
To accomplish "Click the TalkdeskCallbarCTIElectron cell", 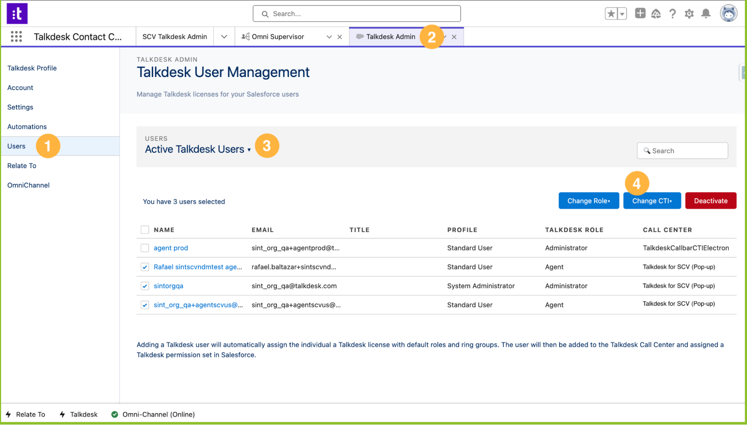I will coord(686,248).
